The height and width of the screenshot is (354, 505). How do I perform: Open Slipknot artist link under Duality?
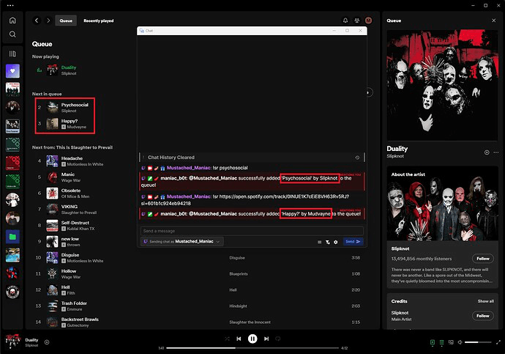pyautogui.click(x=395, y=156)
